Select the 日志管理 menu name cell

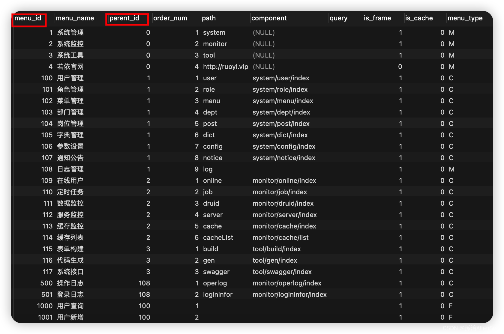click(x=70, y=169)
